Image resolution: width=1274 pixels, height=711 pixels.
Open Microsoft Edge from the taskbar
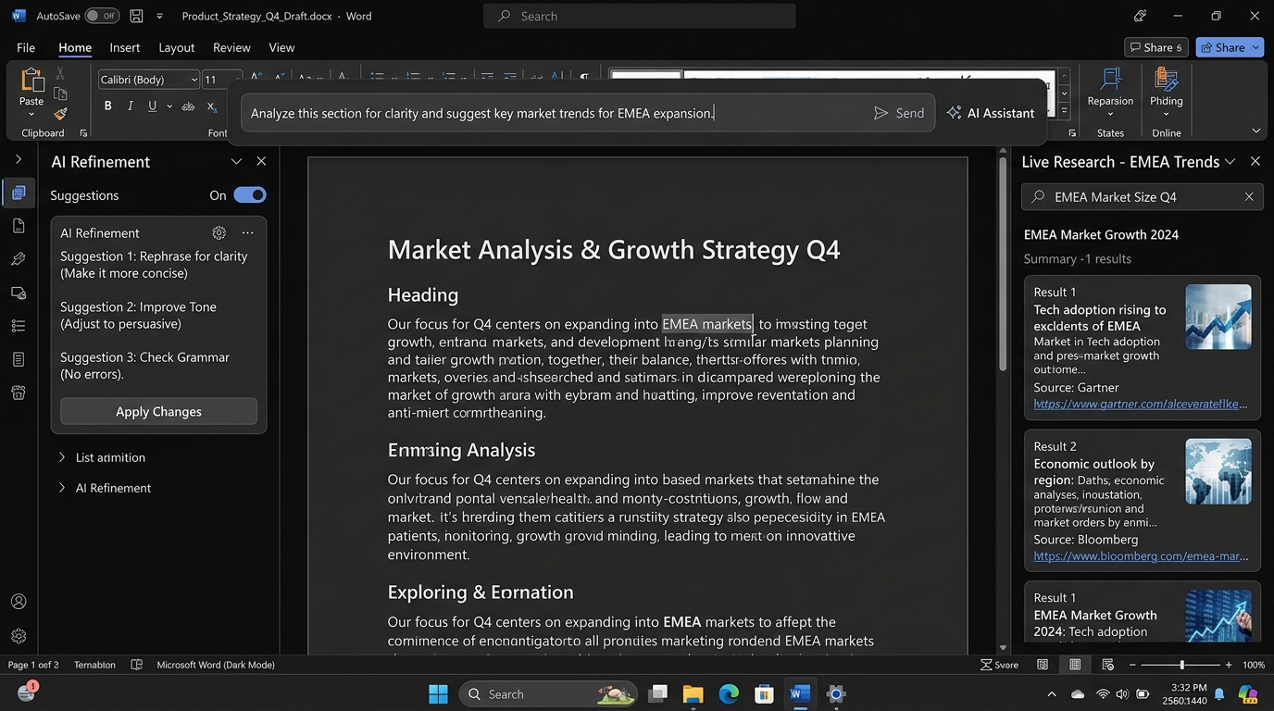(729, 693)
